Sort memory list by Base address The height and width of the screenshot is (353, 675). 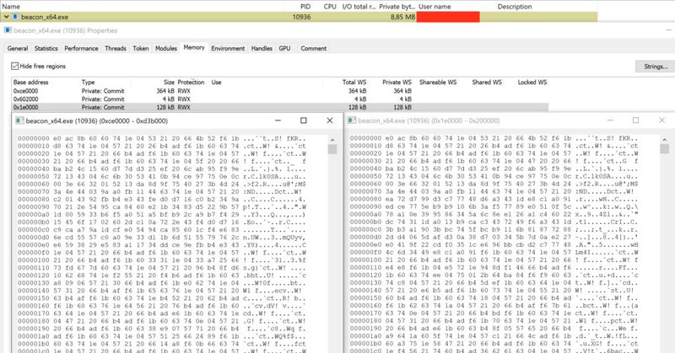tap(31, 82)
